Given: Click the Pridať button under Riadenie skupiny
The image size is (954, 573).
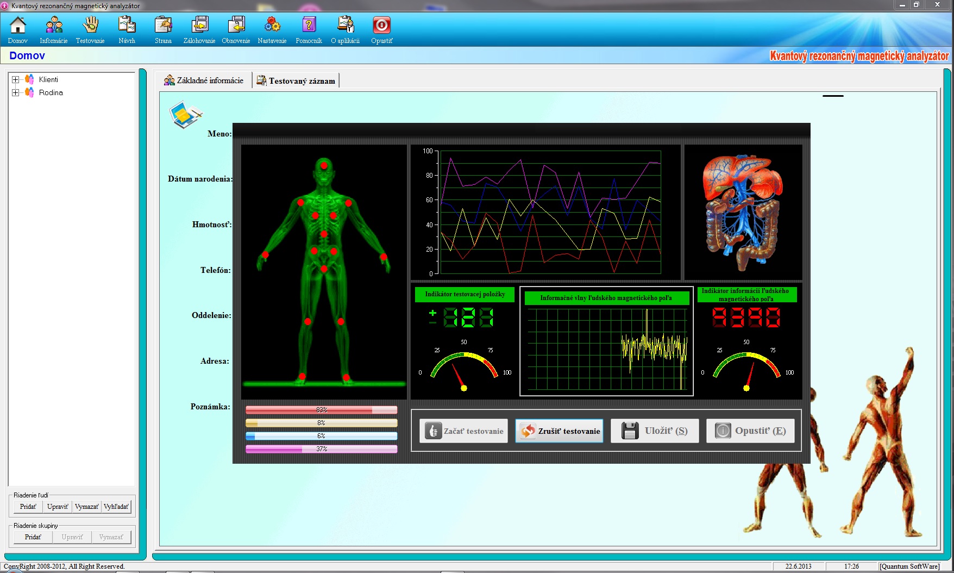Looking at the screenshot, I should (x=33, y=537).
